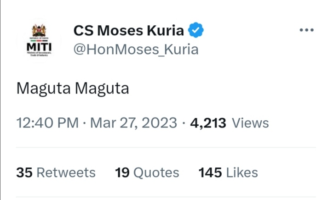Click the 12:40 PM timestamp
Viewport: 328px width, 200px height.
pyautogui.click(x=47, y=122)
